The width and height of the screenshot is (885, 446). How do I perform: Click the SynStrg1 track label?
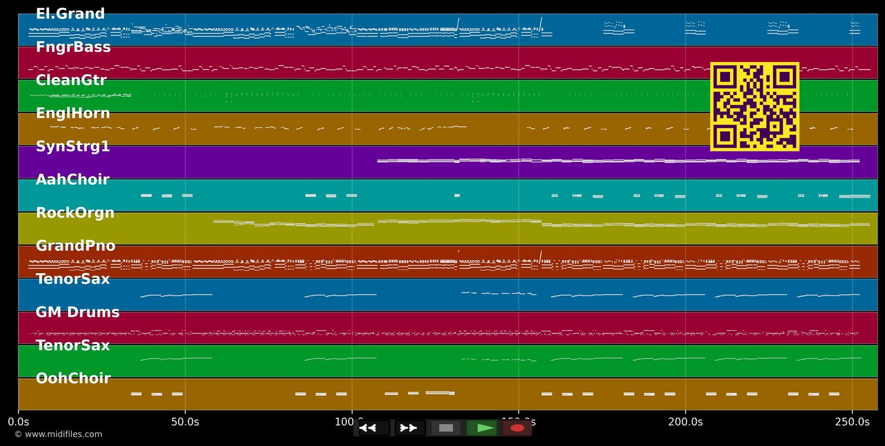(x=73, y=147)
